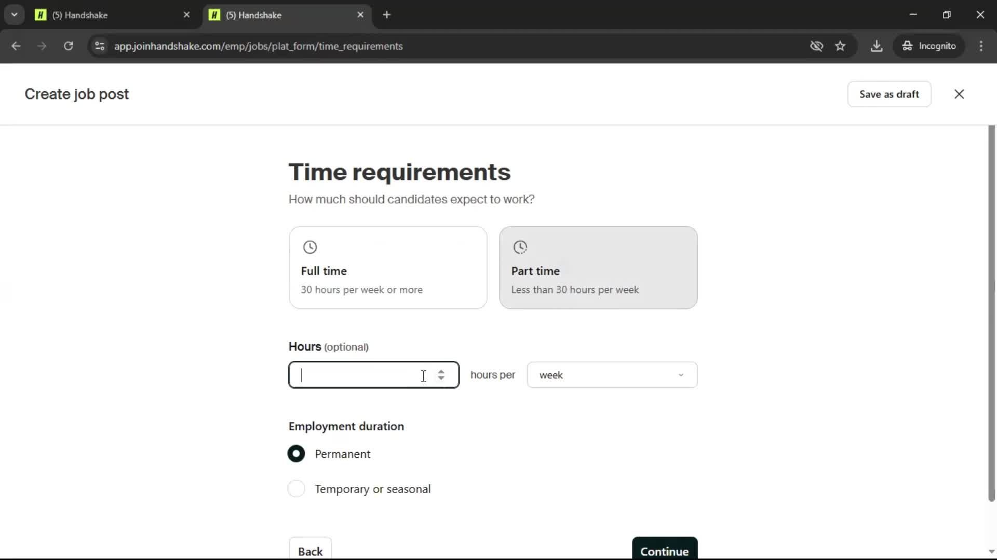Screen dimensions: 997x560
Task: Bookmark this page with star icon
Action: (x=840, y=46)
